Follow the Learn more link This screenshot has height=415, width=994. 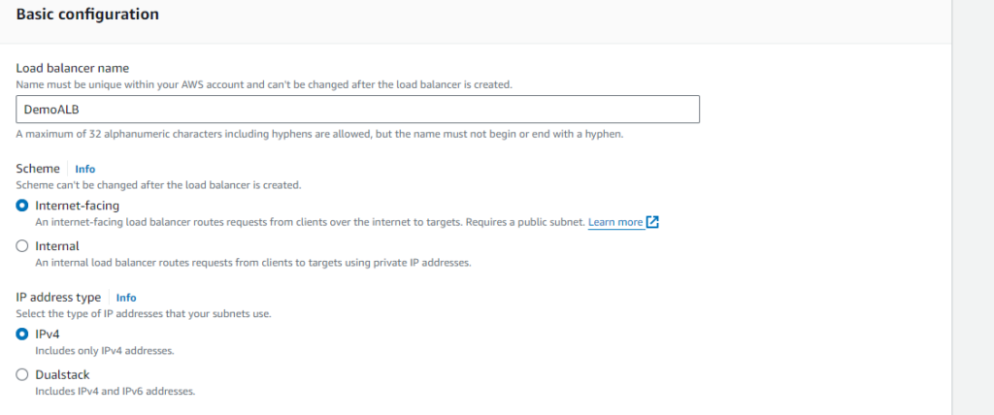615,222
